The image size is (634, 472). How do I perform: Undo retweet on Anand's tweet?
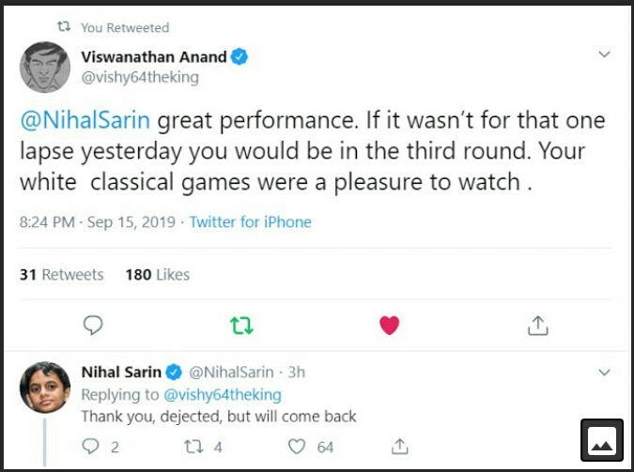(x=241, y=325)
